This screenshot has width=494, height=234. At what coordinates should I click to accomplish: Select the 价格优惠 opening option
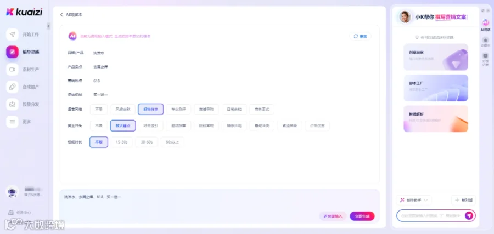pos(318,126)
